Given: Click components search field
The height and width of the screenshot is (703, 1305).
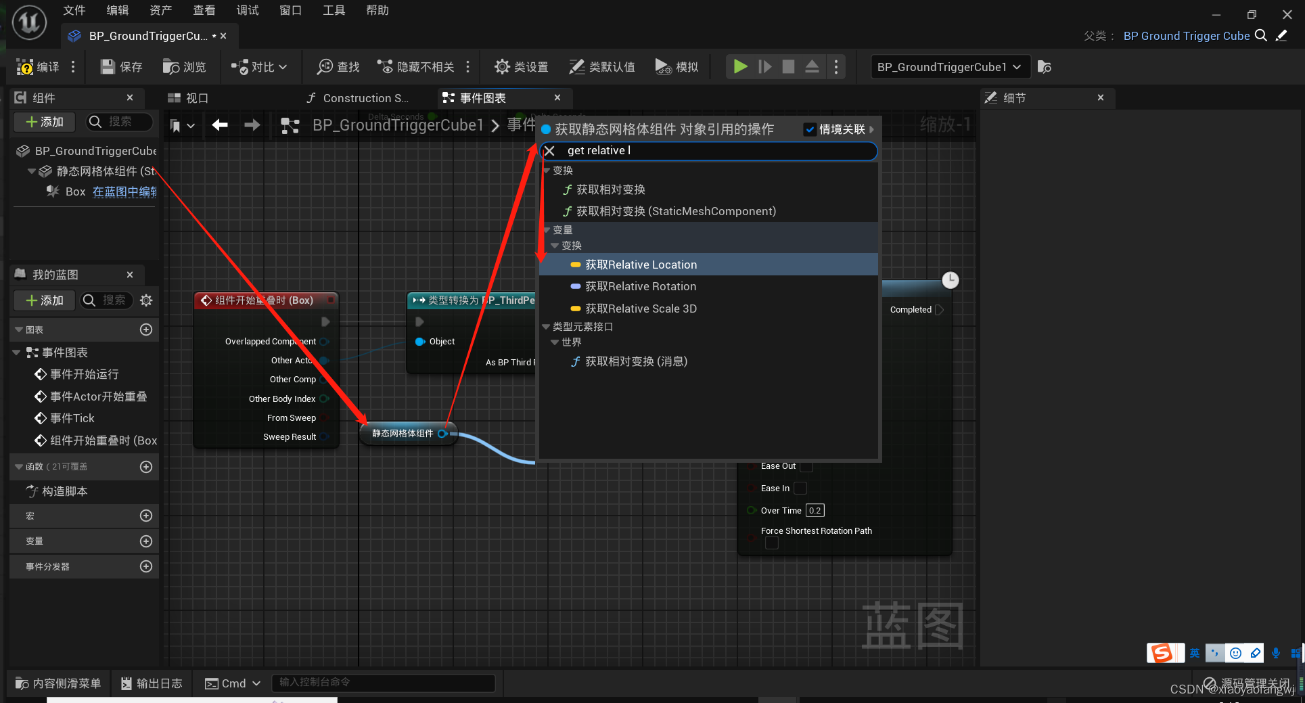Looking at the screenshot, I should (119, 122).
